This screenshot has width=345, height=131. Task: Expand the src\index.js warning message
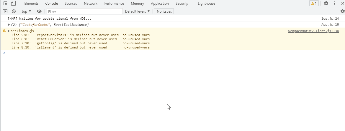pos(9,31)
